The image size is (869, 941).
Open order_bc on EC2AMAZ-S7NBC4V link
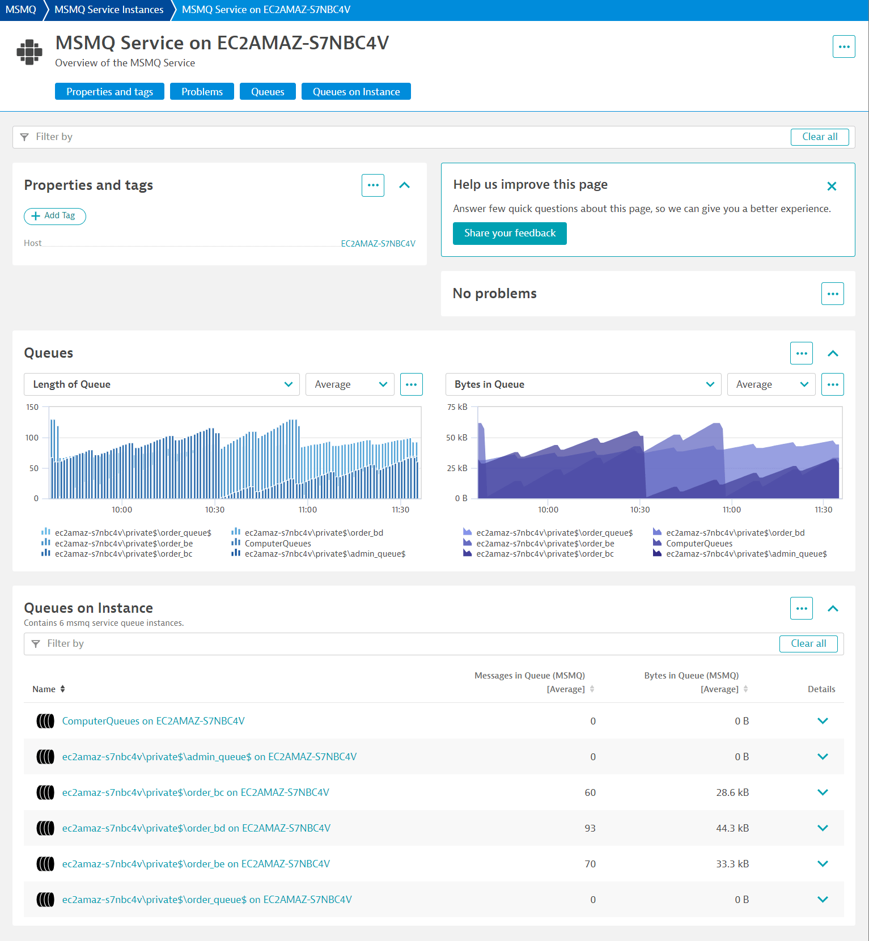196,792
